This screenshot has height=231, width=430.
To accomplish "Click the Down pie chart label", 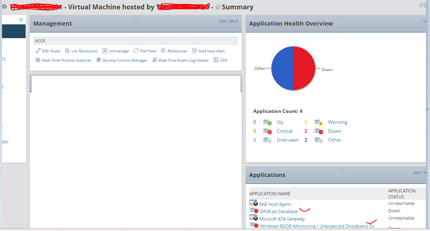I will 327,69.
